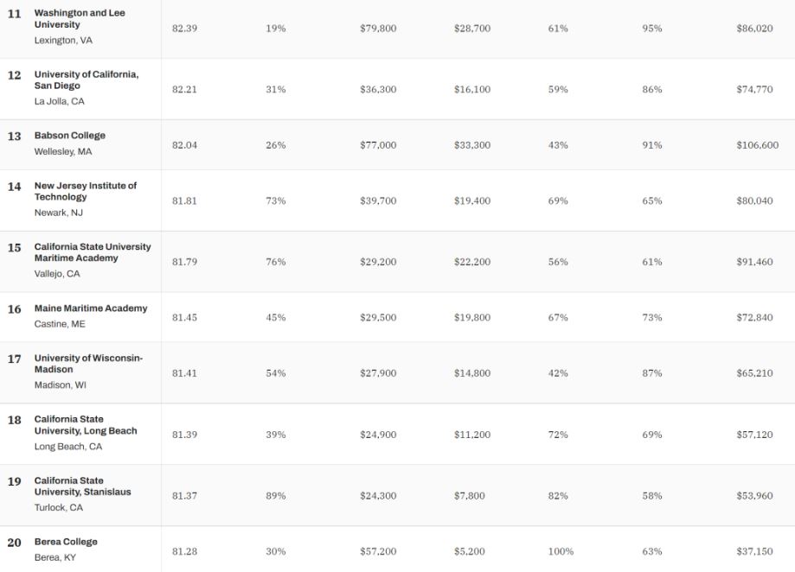Click University of Wisconsin-Madison name
The width and height of the screenshot is (795, 572).
pos(89,364)
